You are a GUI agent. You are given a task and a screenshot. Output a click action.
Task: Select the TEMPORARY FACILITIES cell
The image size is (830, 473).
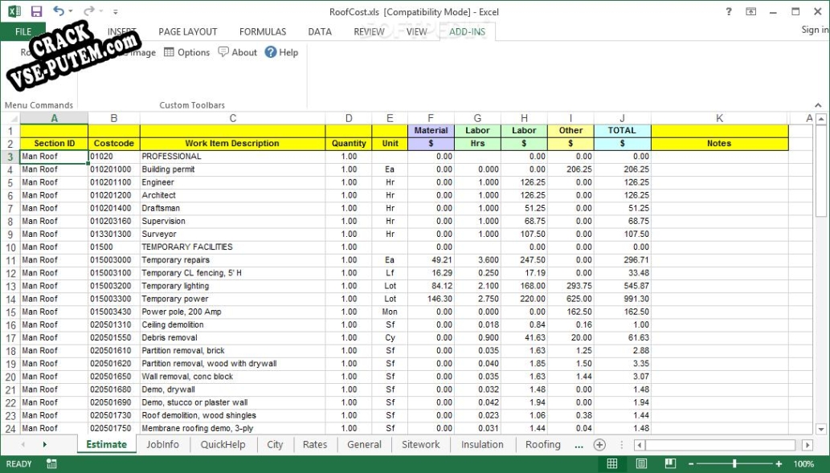[x=232, y=247]
